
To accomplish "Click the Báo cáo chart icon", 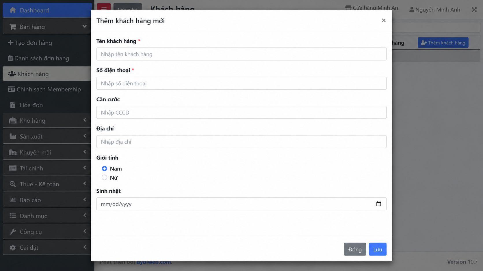I will pos(13,200).
